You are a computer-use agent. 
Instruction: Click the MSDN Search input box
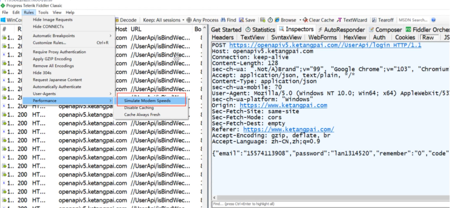click(x=413, y=20)
